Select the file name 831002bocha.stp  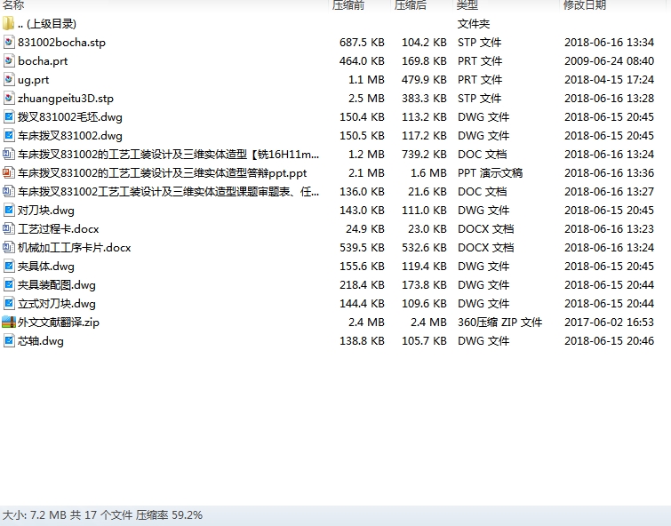coord(61,43)
